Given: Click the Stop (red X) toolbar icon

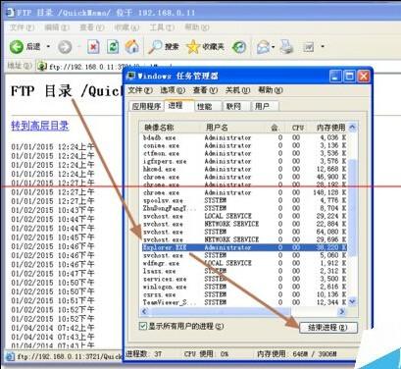Looking at the screenshot, I should pos(93,47).
